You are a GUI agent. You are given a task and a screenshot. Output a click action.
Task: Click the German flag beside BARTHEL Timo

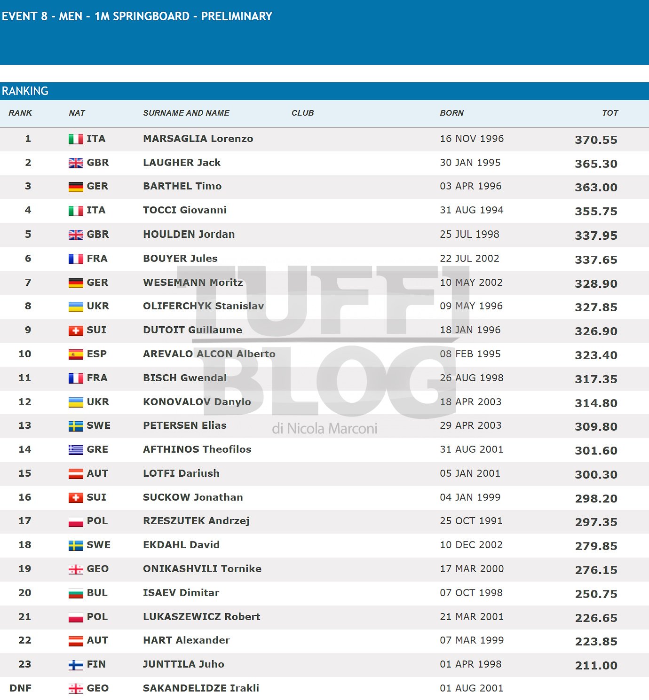click(x=76, y=187)
